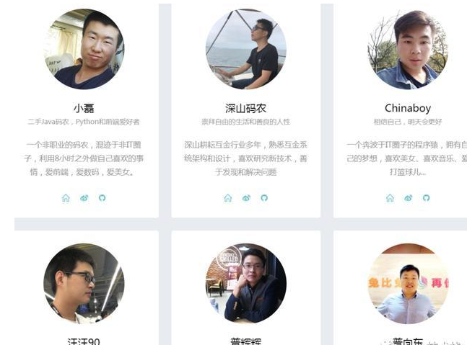The width and height of the screenshot is (467, 345).
Task: Open 小磊's homepage via house icon
Action: [x=66, y=198]
